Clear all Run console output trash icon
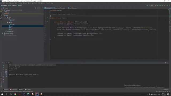Viewport: 171px width, 96px height. pyautogui.click(x=6, y=76)
